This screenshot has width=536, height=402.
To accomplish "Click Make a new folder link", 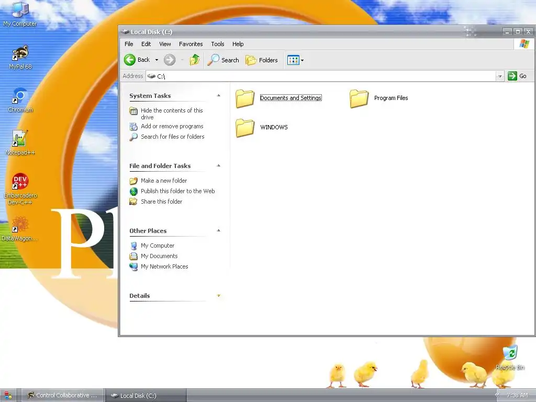I will coord(164,181).
